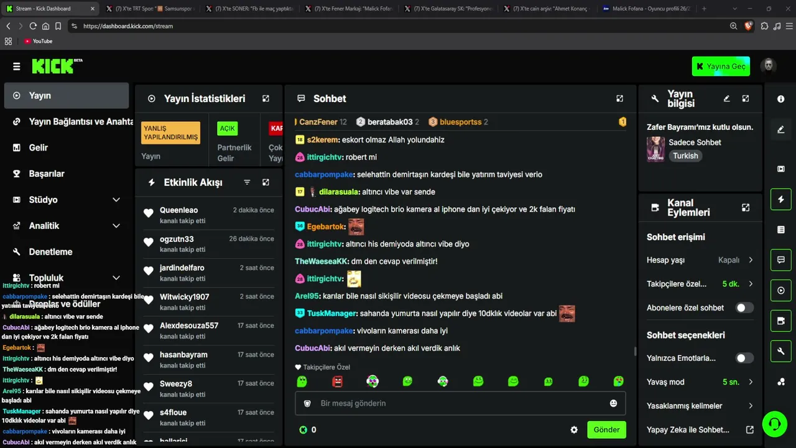
Task: Click the browser bookmark icon
Action: [58, 26]
